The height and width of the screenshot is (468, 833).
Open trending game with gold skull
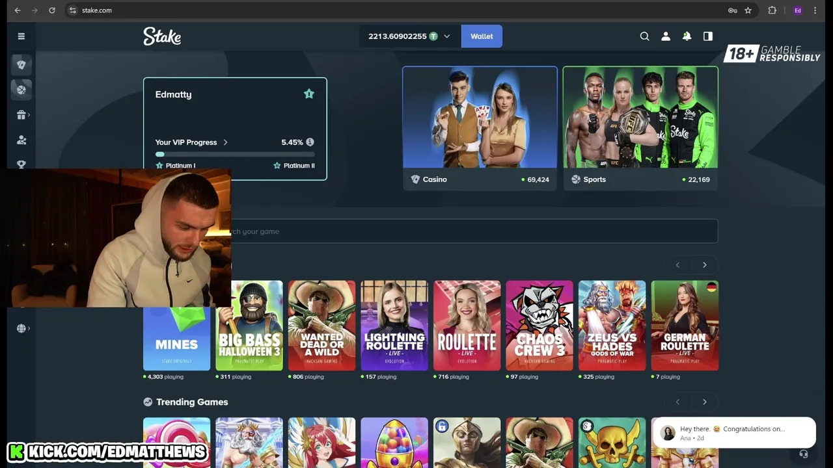coord(612,443)
